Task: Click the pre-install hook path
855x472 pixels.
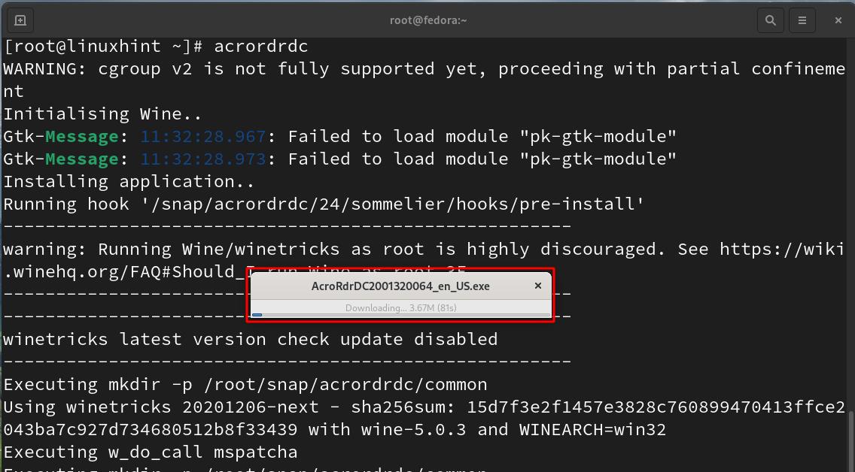Action: pyautogui.click(x=396, y=204)
